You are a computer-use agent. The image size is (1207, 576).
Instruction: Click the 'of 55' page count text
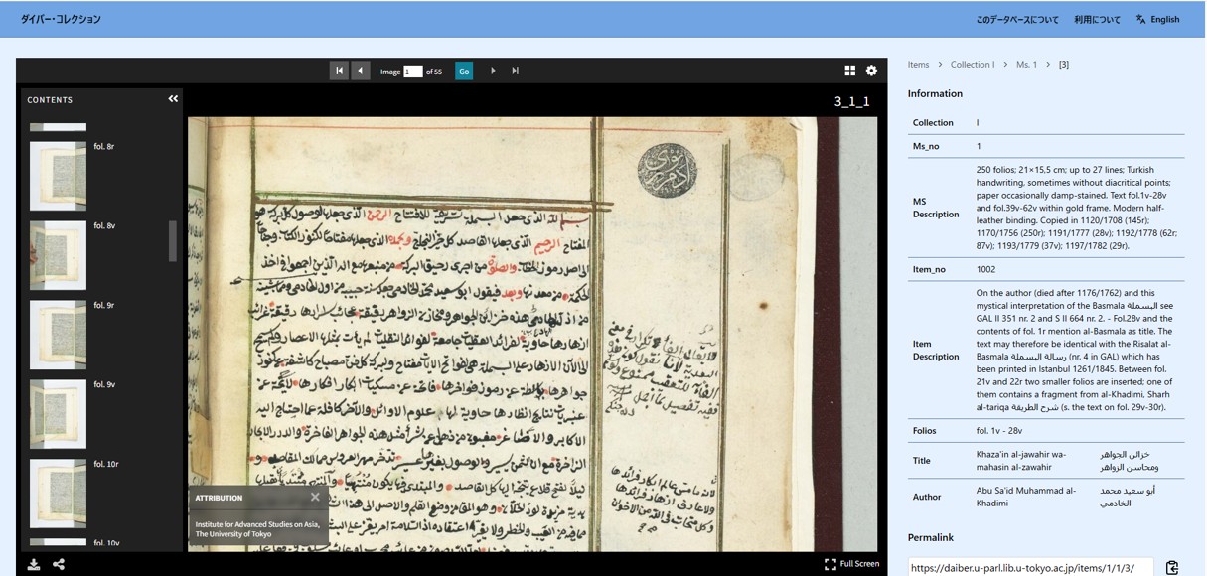[x=434, y=72]
